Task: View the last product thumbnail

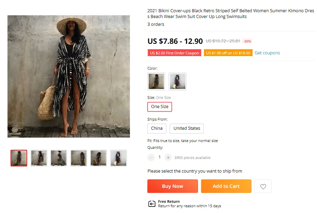Action: (x=118, y=158)
